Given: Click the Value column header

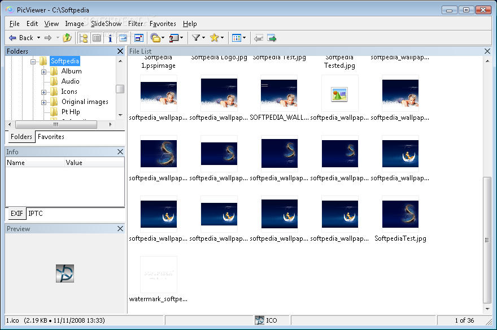Looking at the screenshot, I should [94, 163].
